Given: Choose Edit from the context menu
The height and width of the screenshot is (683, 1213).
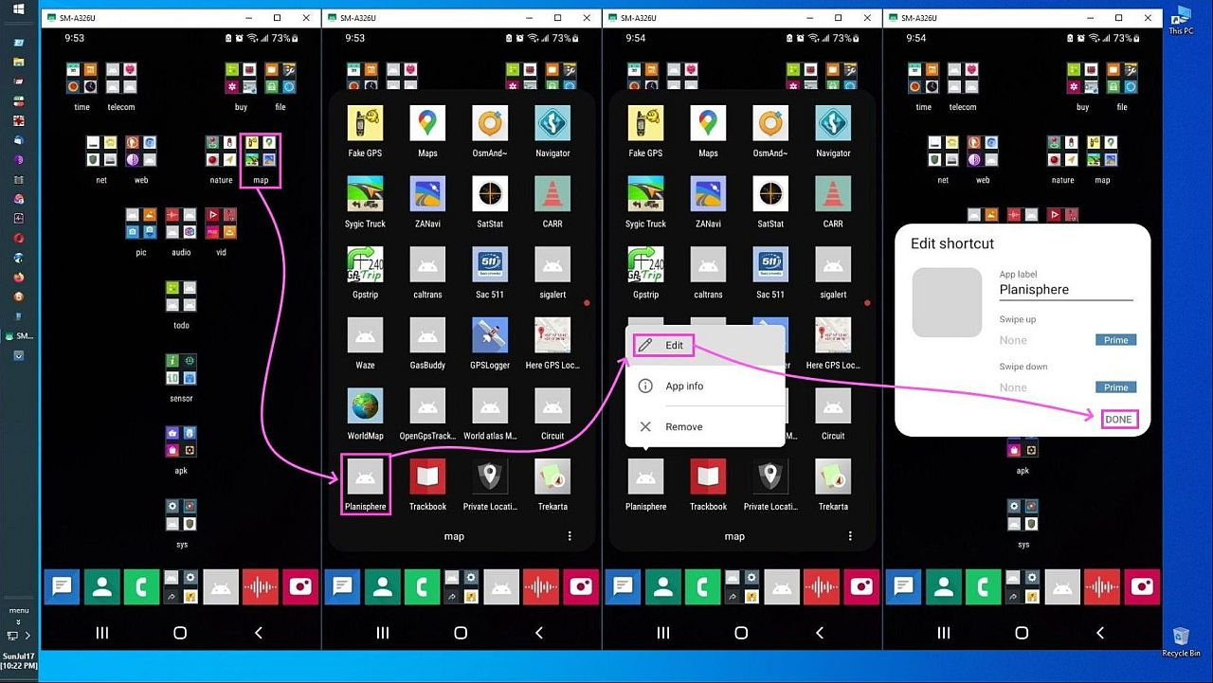Looking at the screenshot, I should click(705, 346).
